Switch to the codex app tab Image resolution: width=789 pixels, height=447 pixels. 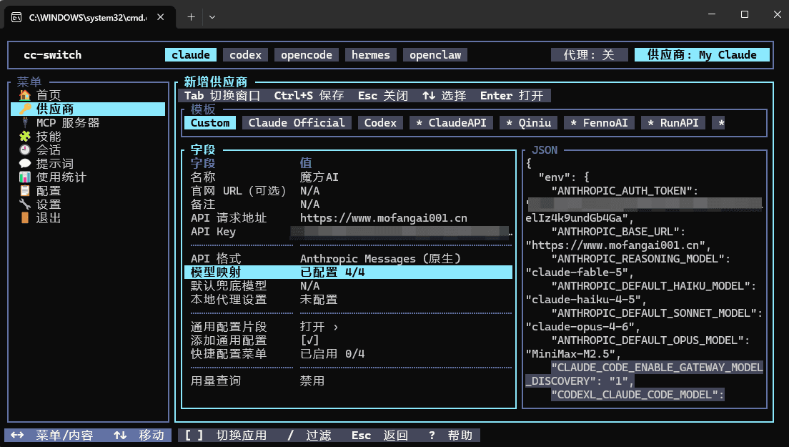246,55
